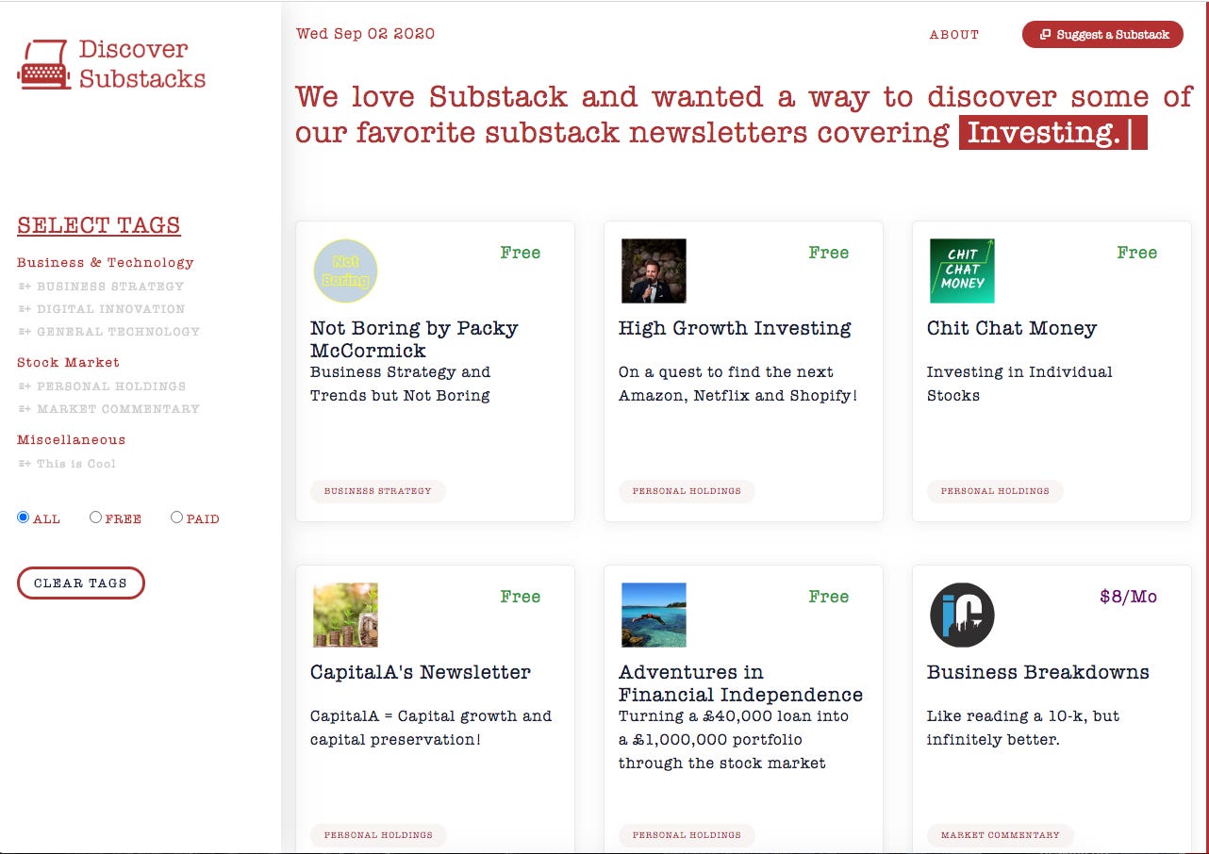Click the typewriter logo icon
This screenshot has height=854, width=1209.
click(43, 64)
